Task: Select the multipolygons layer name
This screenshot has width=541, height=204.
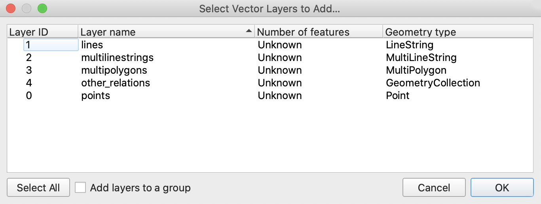Action: click(x=114, y=70)
